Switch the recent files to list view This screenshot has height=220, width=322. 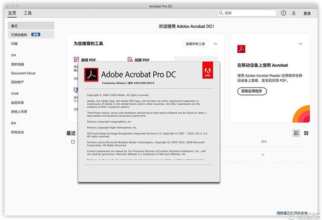(x=296, y=133)
